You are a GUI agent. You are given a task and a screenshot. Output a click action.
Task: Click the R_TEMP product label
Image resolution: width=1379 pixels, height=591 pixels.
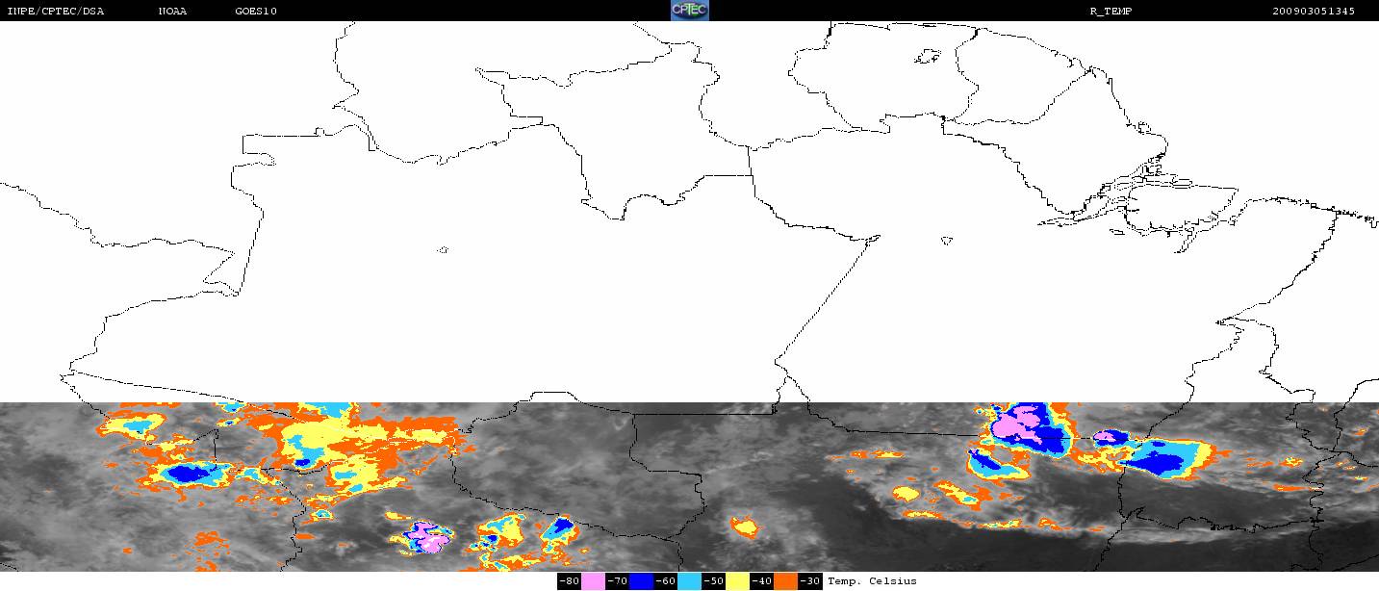[x=1110, y=12]
